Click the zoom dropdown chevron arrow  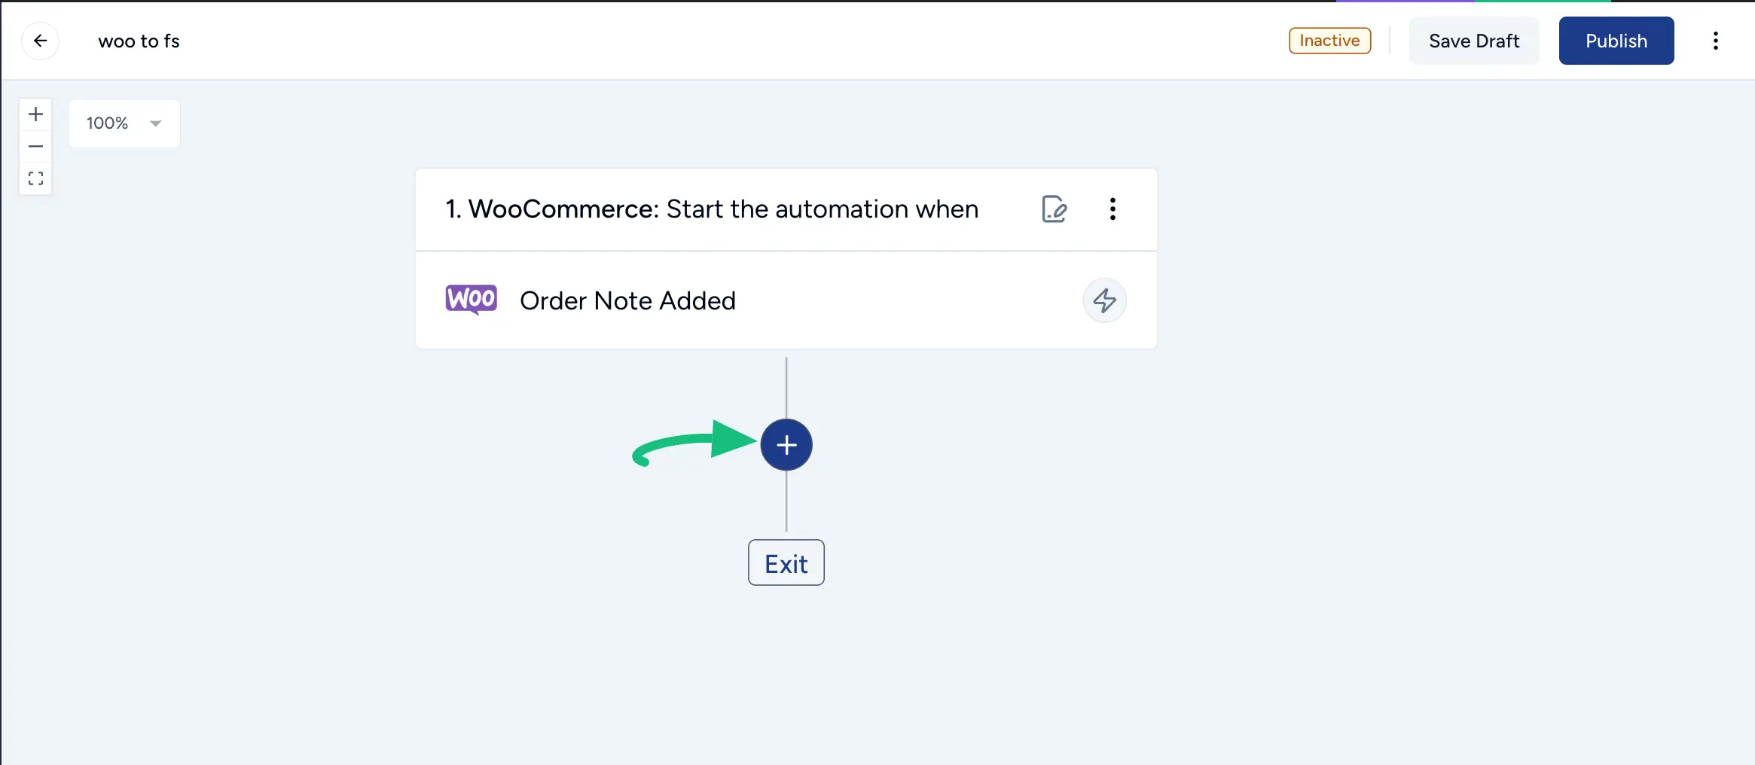point(155,123)
